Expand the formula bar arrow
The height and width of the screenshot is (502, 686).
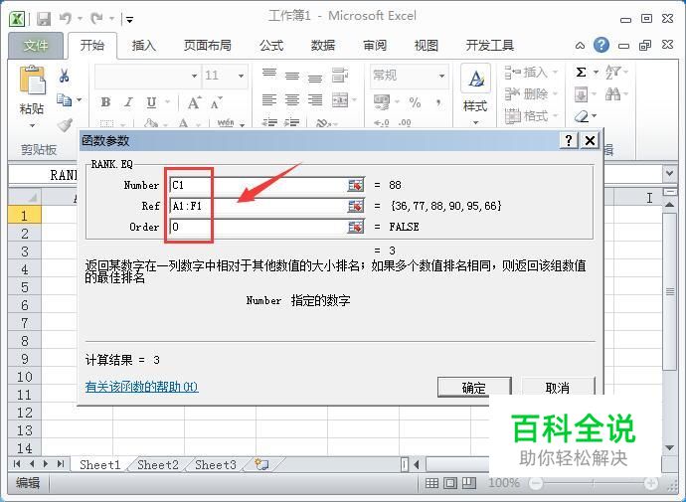click(670, 173)
